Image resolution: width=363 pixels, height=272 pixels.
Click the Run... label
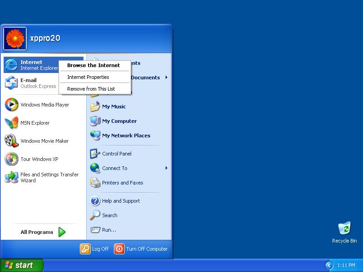pyautogui.click(x=109, y=230)
